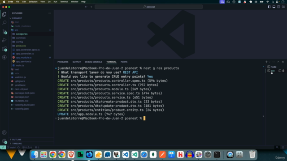The image size is (287, 161).
Task: Switch to the DEBUG CONSOLE tab
Action: point(93,62)
